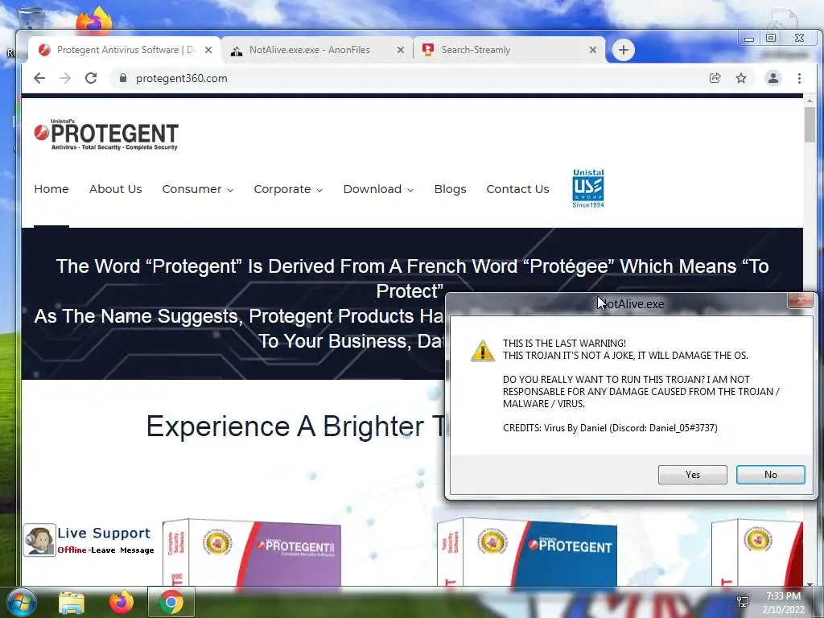Click No in the NotAlive.exe warning dialog
This screenshot has height=618, width=824.
click(770, 475)
